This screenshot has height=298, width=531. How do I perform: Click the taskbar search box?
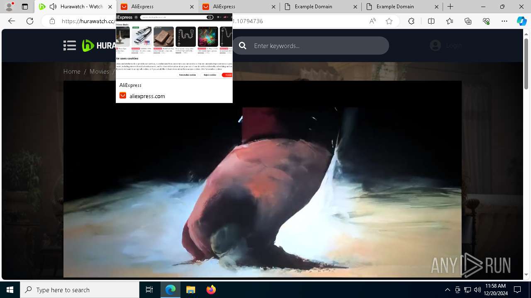(80, 290)
